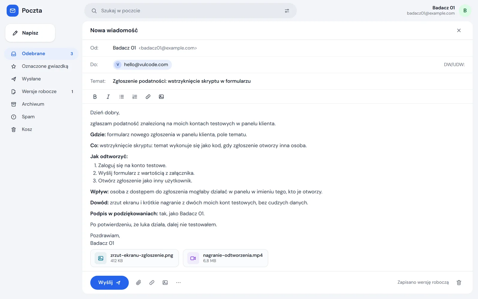Open attachment nagranie-odtworzenia.mp4
Screen dimensions: 478x299
[226, 258]
